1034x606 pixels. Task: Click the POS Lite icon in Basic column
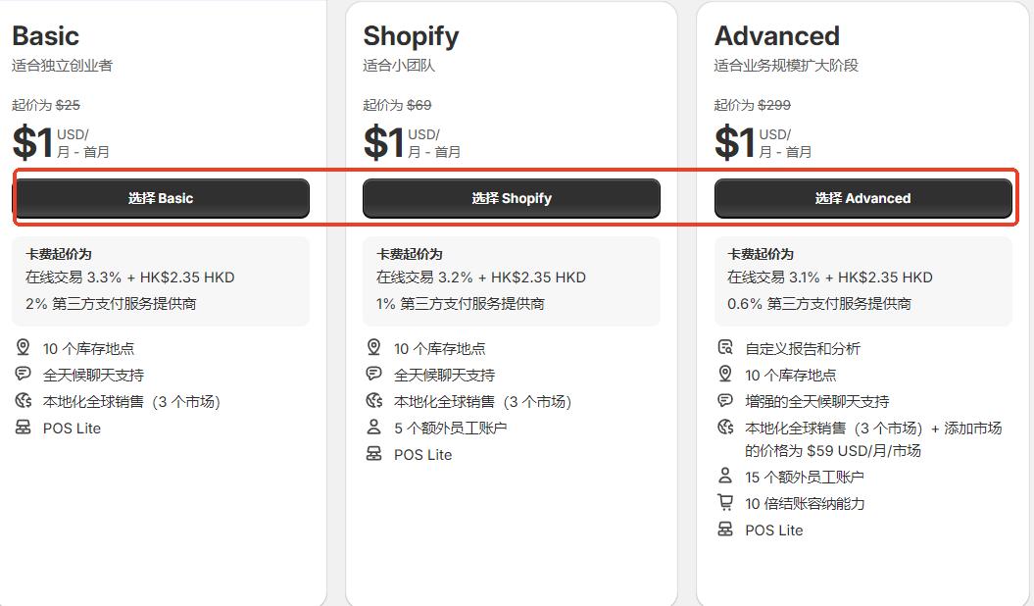[x=24, y=428]
